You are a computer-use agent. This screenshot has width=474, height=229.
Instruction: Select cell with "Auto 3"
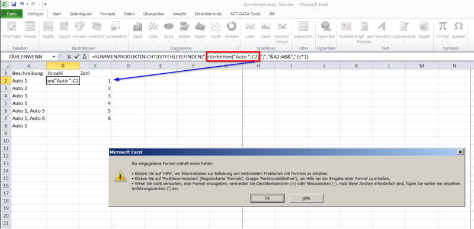28,96
